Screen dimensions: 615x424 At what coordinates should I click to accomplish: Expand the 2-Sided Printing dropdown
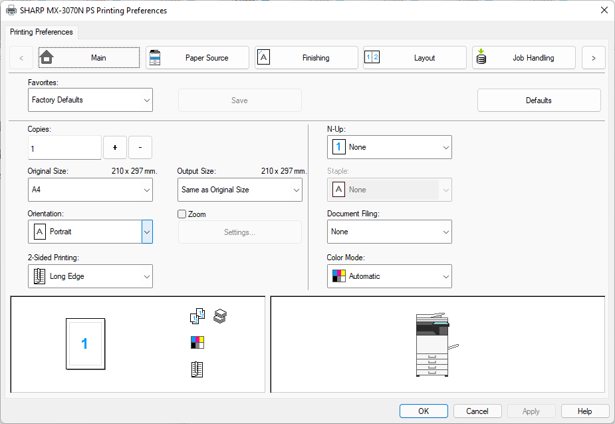tap(90, 276)
